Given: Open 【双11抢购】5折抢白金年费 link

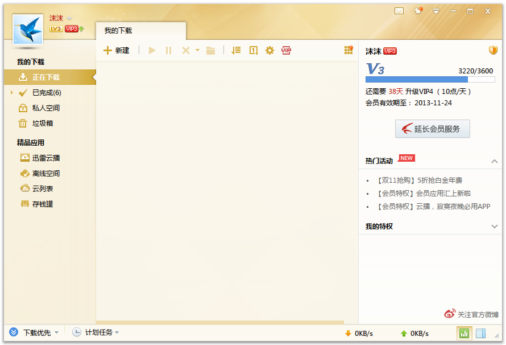Looking at the screenshot, I should [x=420, y=180].
